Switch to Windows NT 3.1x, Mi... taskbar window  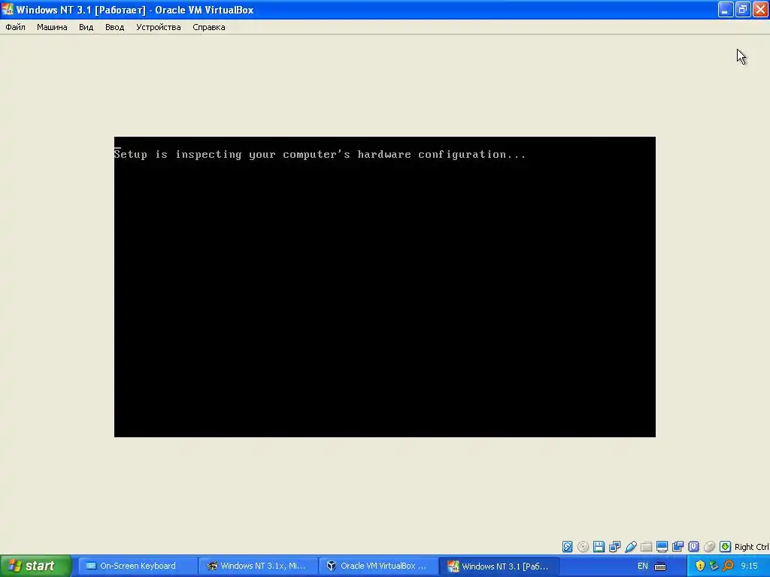(259, 566)
